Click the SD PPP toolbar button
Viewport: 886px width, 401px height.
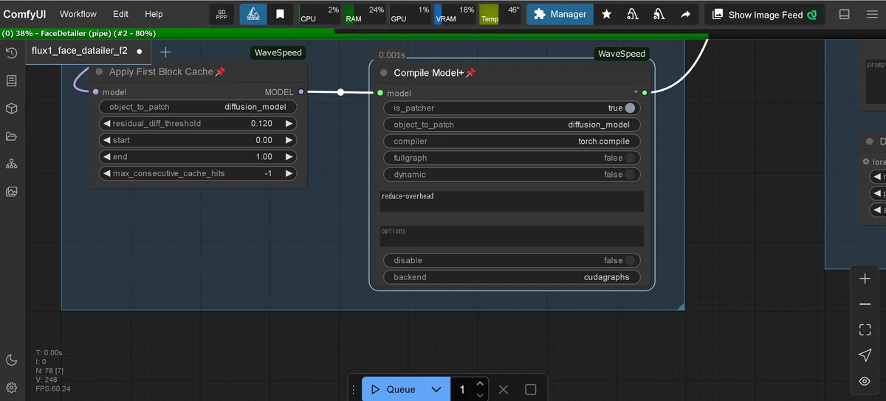[222, 14]
